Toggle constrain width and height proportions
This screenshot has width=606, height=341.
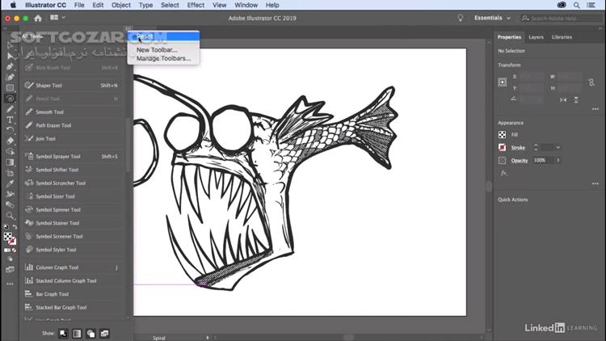pyautogui.click(x=591, y=82)
